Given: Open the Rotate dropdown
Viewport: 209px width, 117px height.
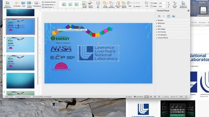Looking at the screenshot, I should pos(137,6).
